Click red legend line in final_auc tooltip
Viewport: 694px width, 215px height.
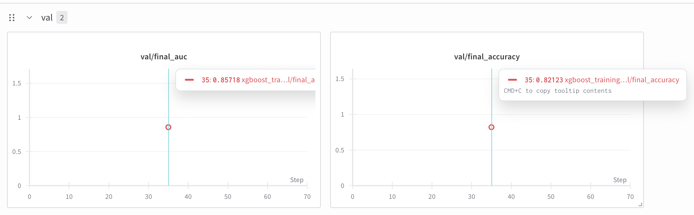189,80
